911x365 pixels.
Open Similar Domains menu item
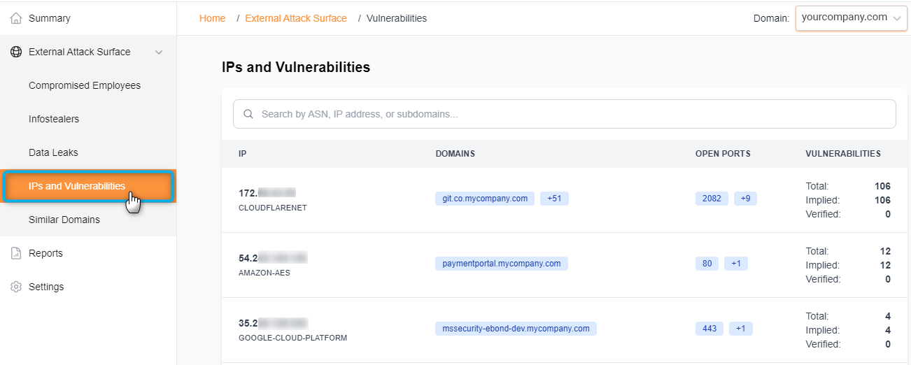(x=64, y=220)
